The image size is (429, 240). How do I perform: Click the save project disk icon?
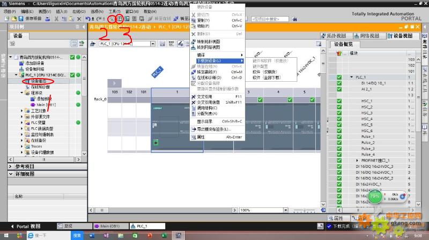point(20,19)
